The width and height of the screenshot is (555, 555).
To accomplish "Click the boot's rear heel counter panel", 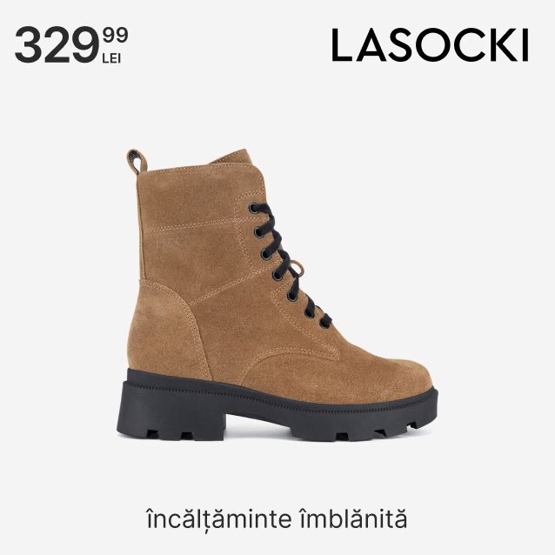I will [166, 331].
